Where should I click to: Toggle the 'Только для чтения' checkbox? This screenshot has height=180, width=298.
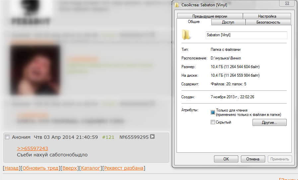tap(213, 113)
